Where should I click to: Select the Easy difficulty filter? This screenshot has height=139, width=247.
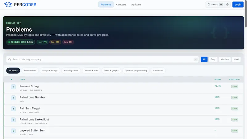tap(213, 59)
